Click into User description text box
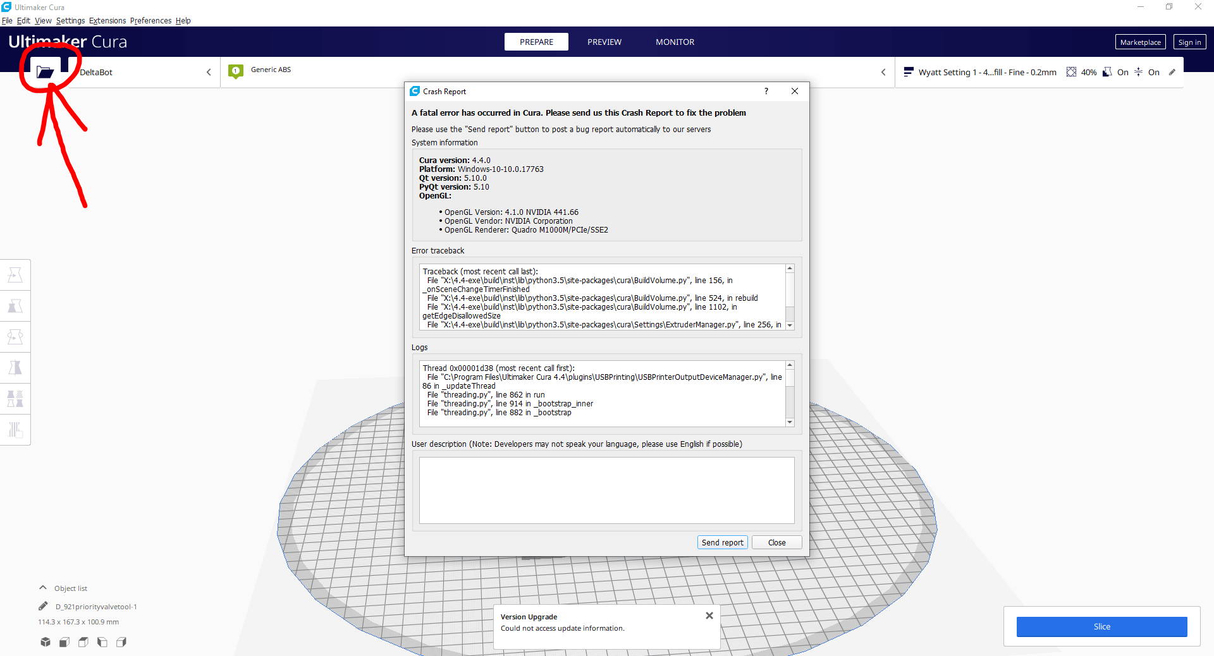This screenshot has height=656, width=1214. 606,490
